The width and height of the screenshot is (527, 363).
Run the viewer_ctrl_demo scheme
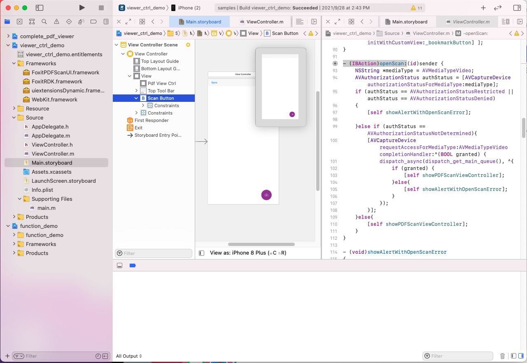pos(82,7)
